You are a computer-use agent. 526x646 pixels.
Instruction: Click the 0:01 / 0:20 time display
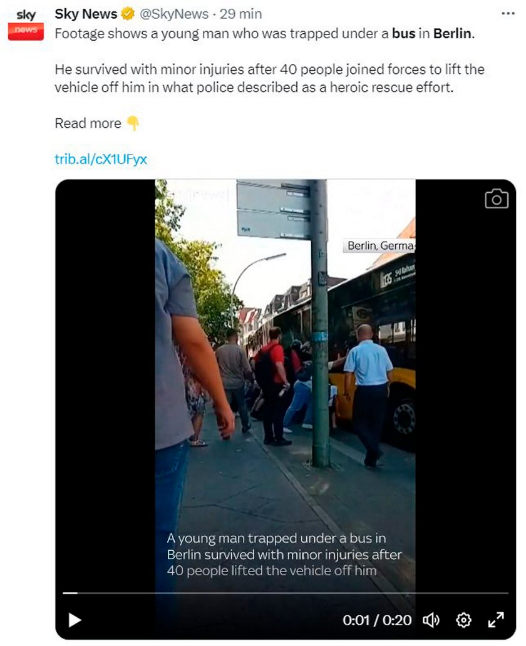click(377, 620)
